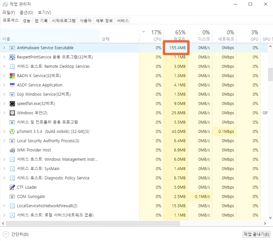273x241 pixels.
Task: Expand the RAON K Service group
Action: click(x=4, y=76)
